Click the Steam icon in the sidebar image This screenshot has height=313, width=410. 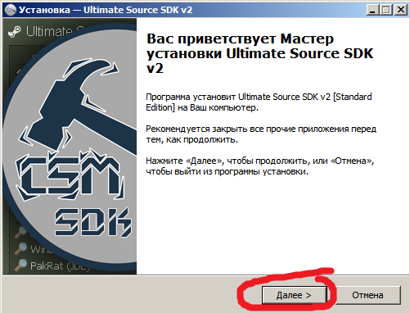click(x=14, y=32)
